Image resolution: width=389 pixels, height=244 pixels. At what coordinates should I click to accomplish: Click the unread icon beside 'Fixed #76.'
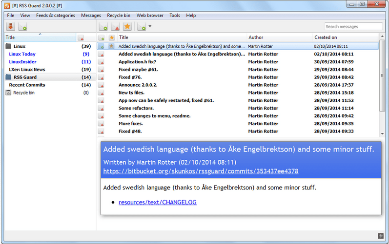[101, 77]
